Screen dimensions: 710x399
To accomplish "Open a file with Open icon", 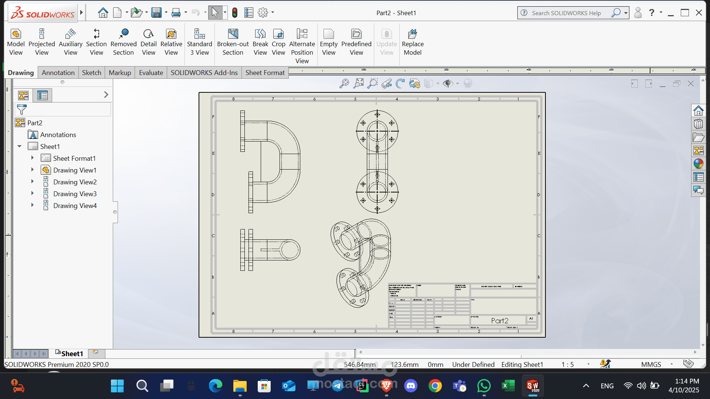I will pos(136,13).
